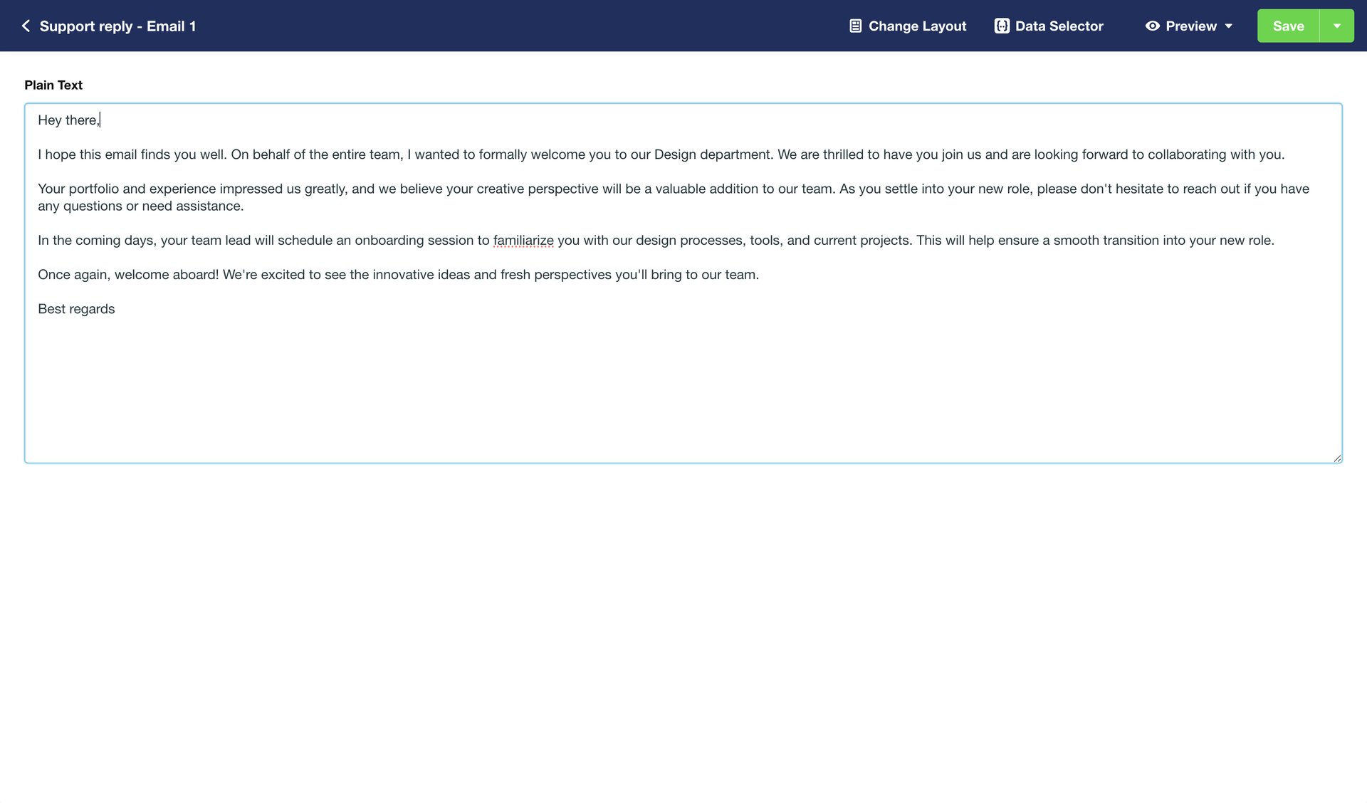Image resolution: width=1367 pixels, height=803 pixels.
Task: Click the Plain Text field label
Action: pos(53,85)
